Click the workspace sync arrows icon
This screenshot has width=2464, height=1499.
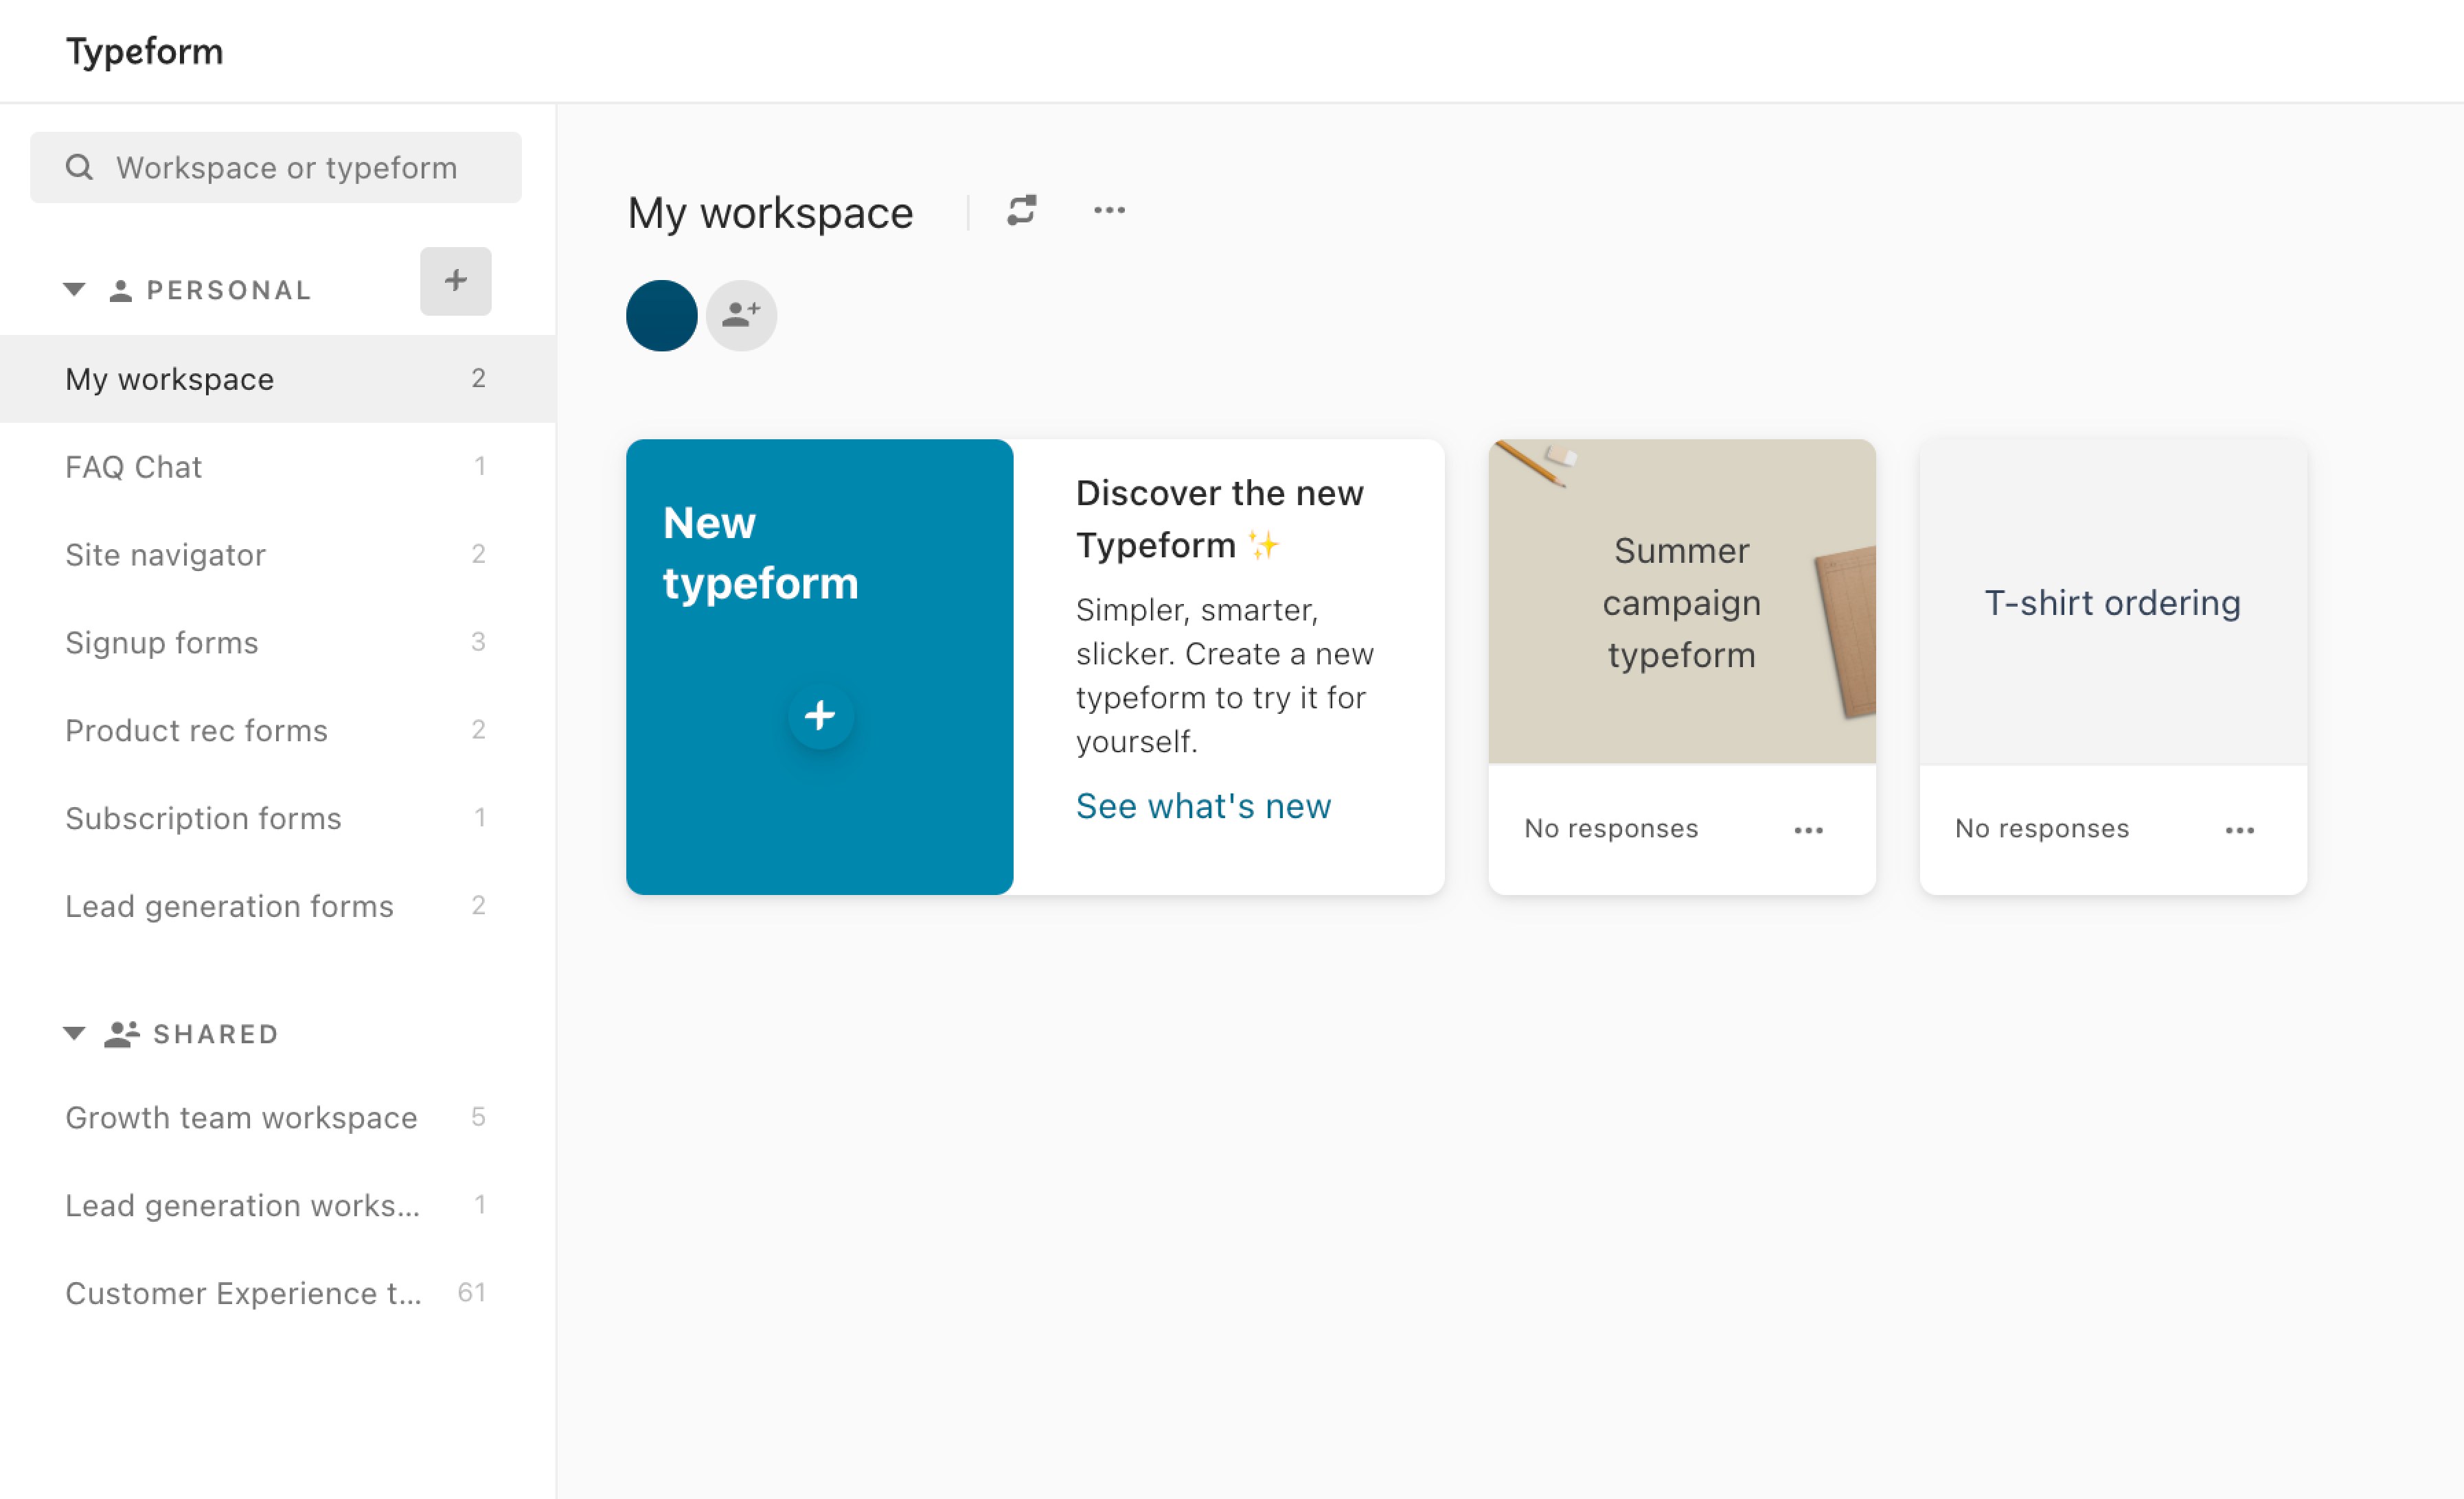1022,211
